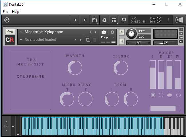Expand the No snapshot loaded dropdown

pyautogui.click(x=21, y=40)
